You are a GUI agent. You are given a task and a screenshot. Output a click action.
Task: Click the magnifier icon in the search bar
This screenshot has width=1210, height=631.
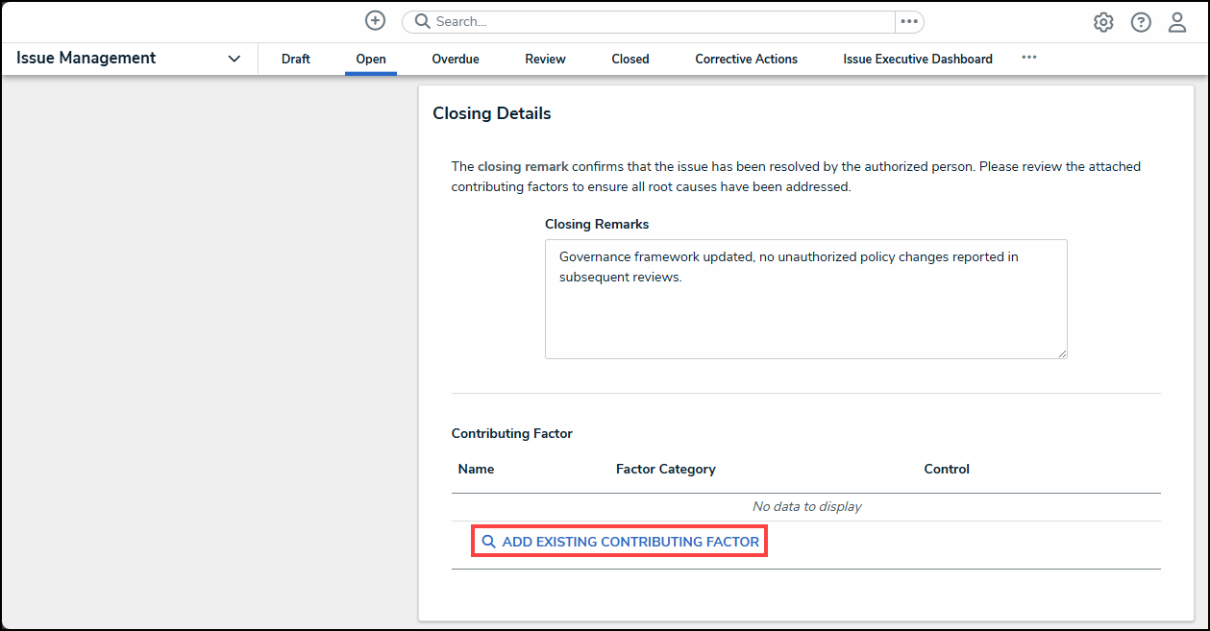pos(421,20)
